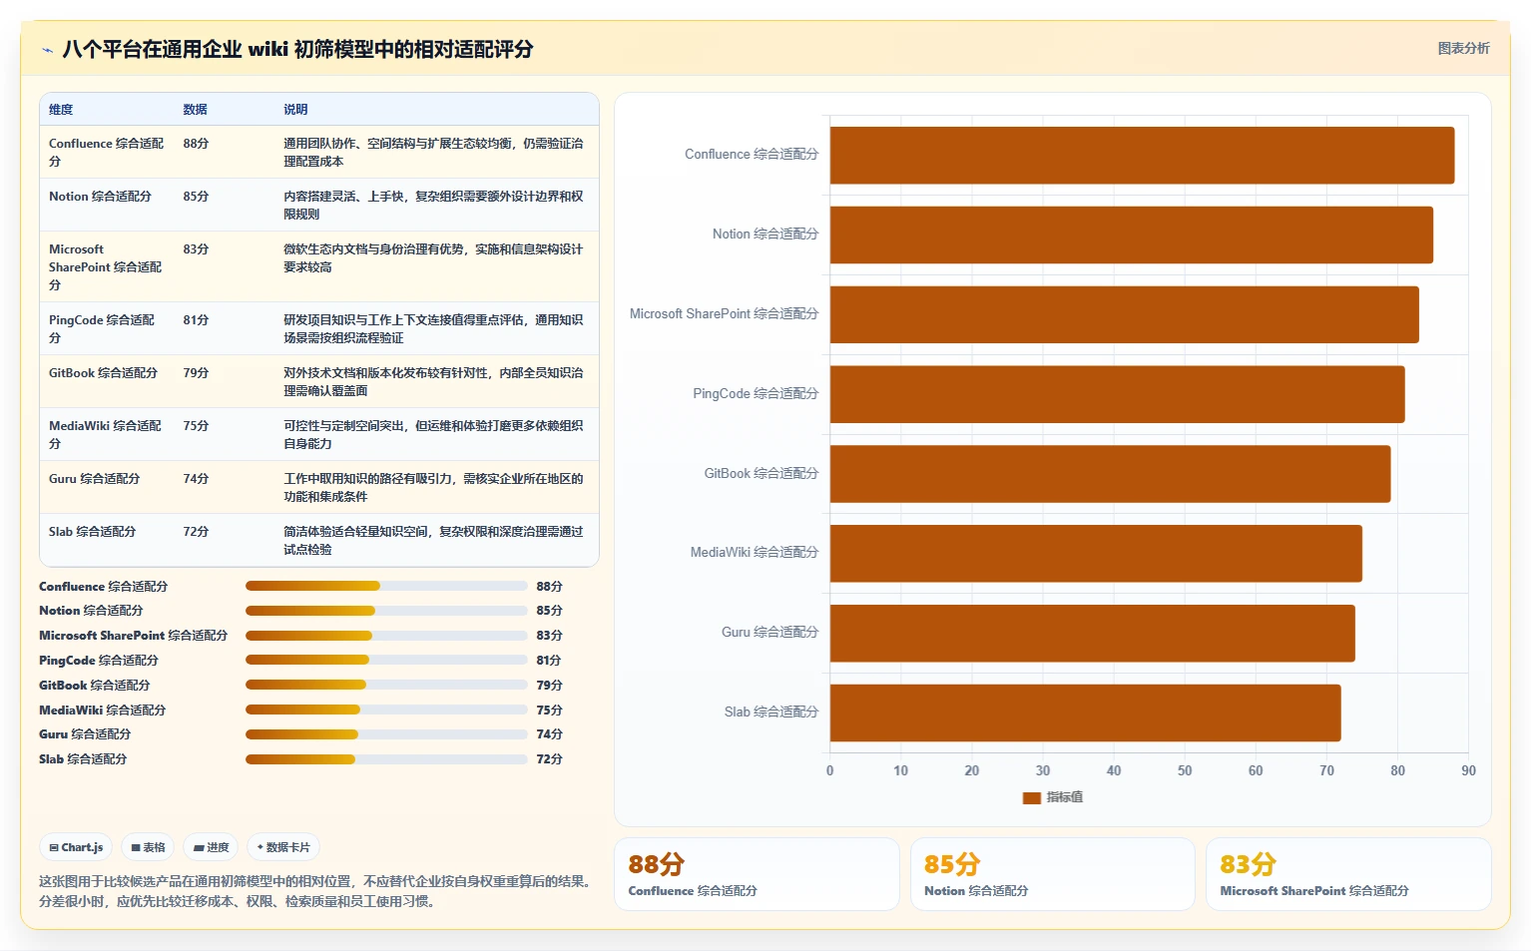Click the SharePoint description starting 微软生态内文档

433,257
